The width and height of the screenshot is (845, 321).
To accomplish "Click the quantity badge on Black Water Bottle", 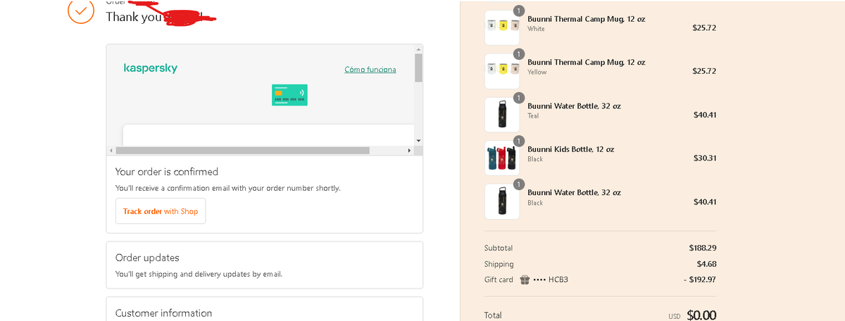I will pyautogui.click(x=519, y=184).
